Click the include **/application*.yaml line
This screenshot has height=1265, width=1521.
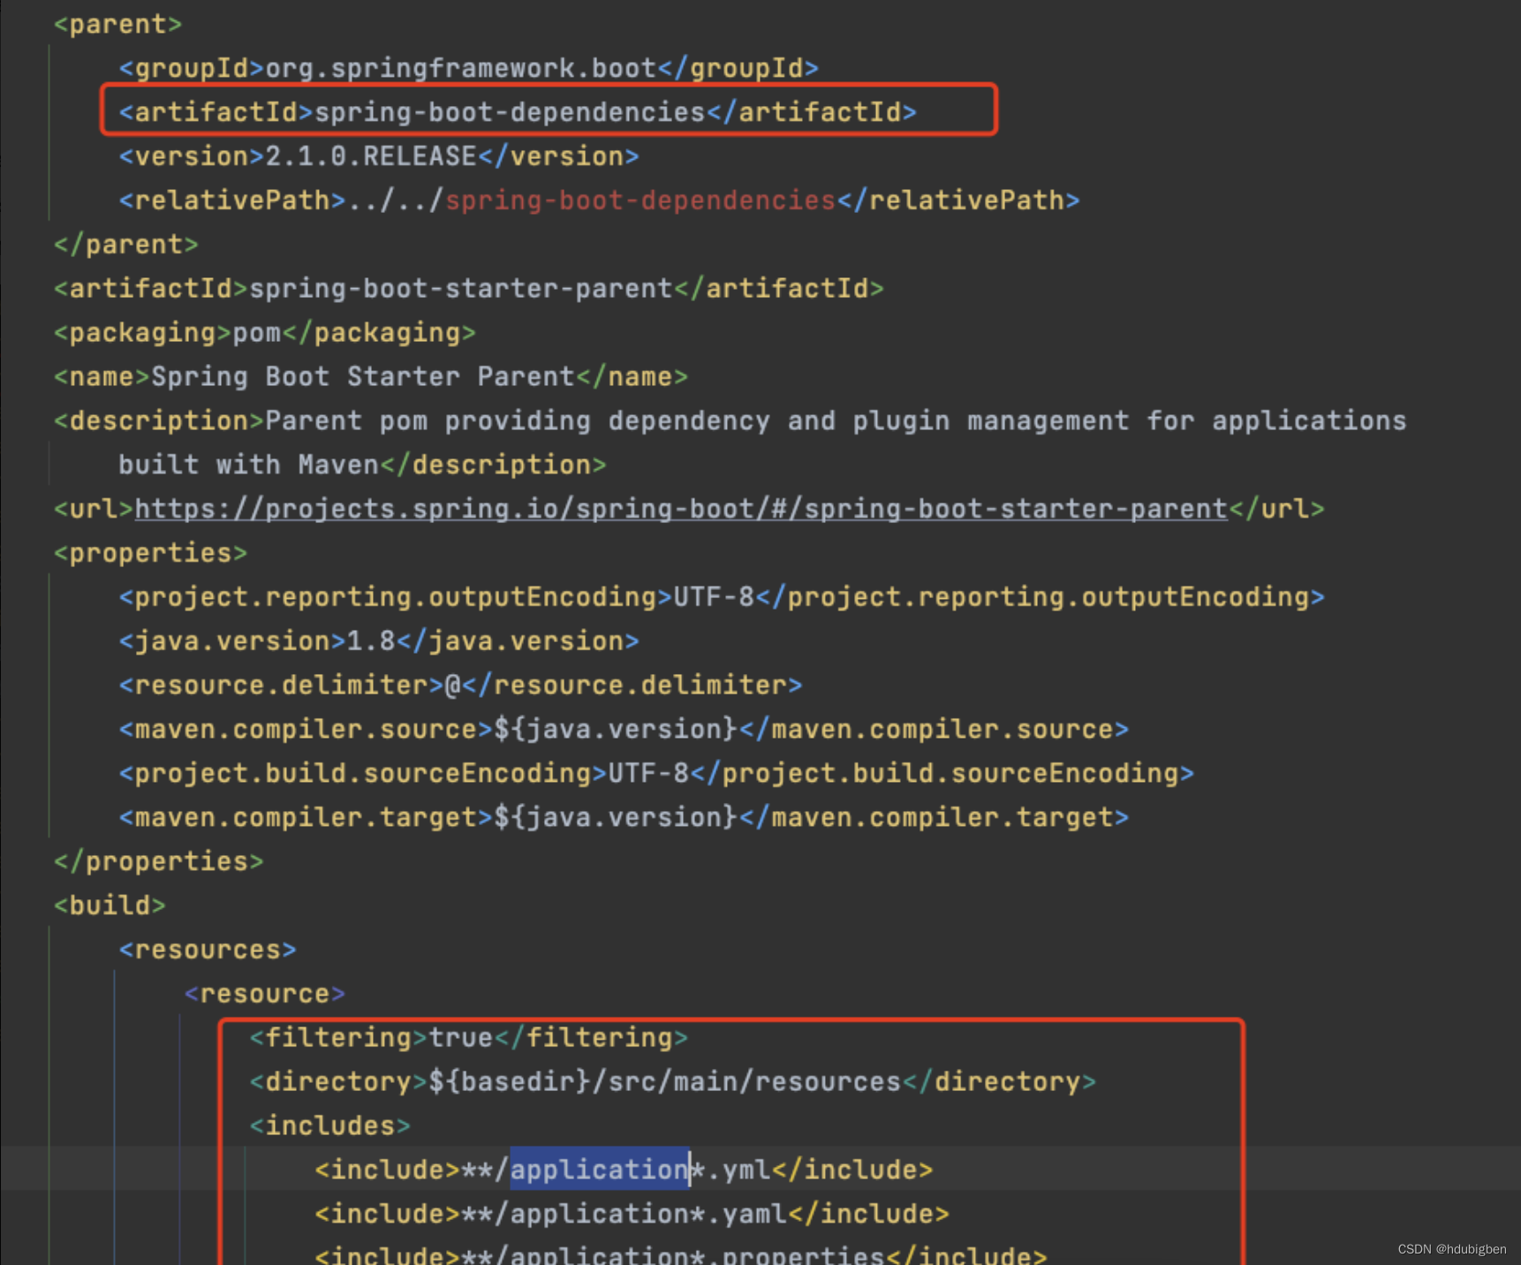point(632,1216)
